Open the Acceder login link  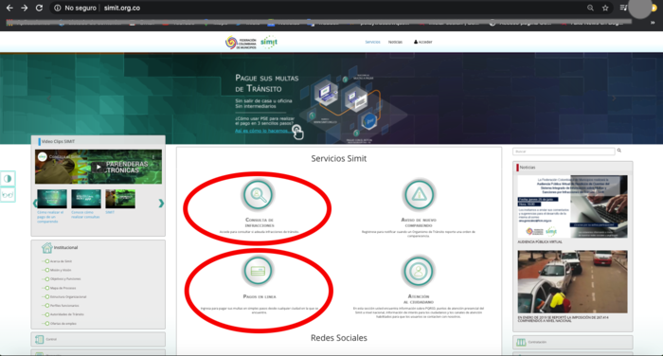coord(422,42)
